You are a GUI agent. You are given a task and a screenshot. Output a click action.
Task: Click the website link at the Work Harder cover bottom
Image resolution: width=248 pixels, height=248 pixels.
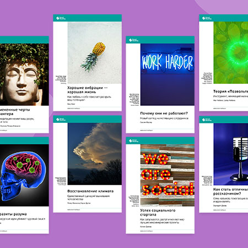(x=146, y=130)
